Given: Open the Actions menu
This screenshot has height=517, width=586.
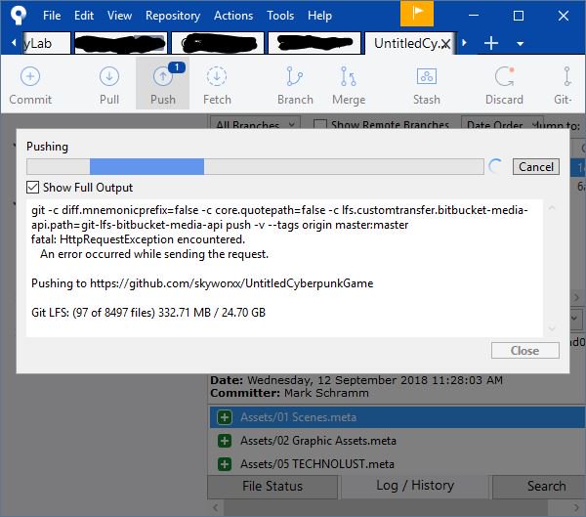Looking at the screenshot, I should point(233,16).
